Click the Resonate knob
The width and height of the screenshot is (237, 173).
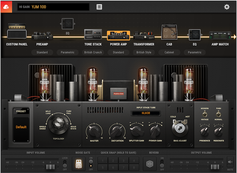click(219, 131)
